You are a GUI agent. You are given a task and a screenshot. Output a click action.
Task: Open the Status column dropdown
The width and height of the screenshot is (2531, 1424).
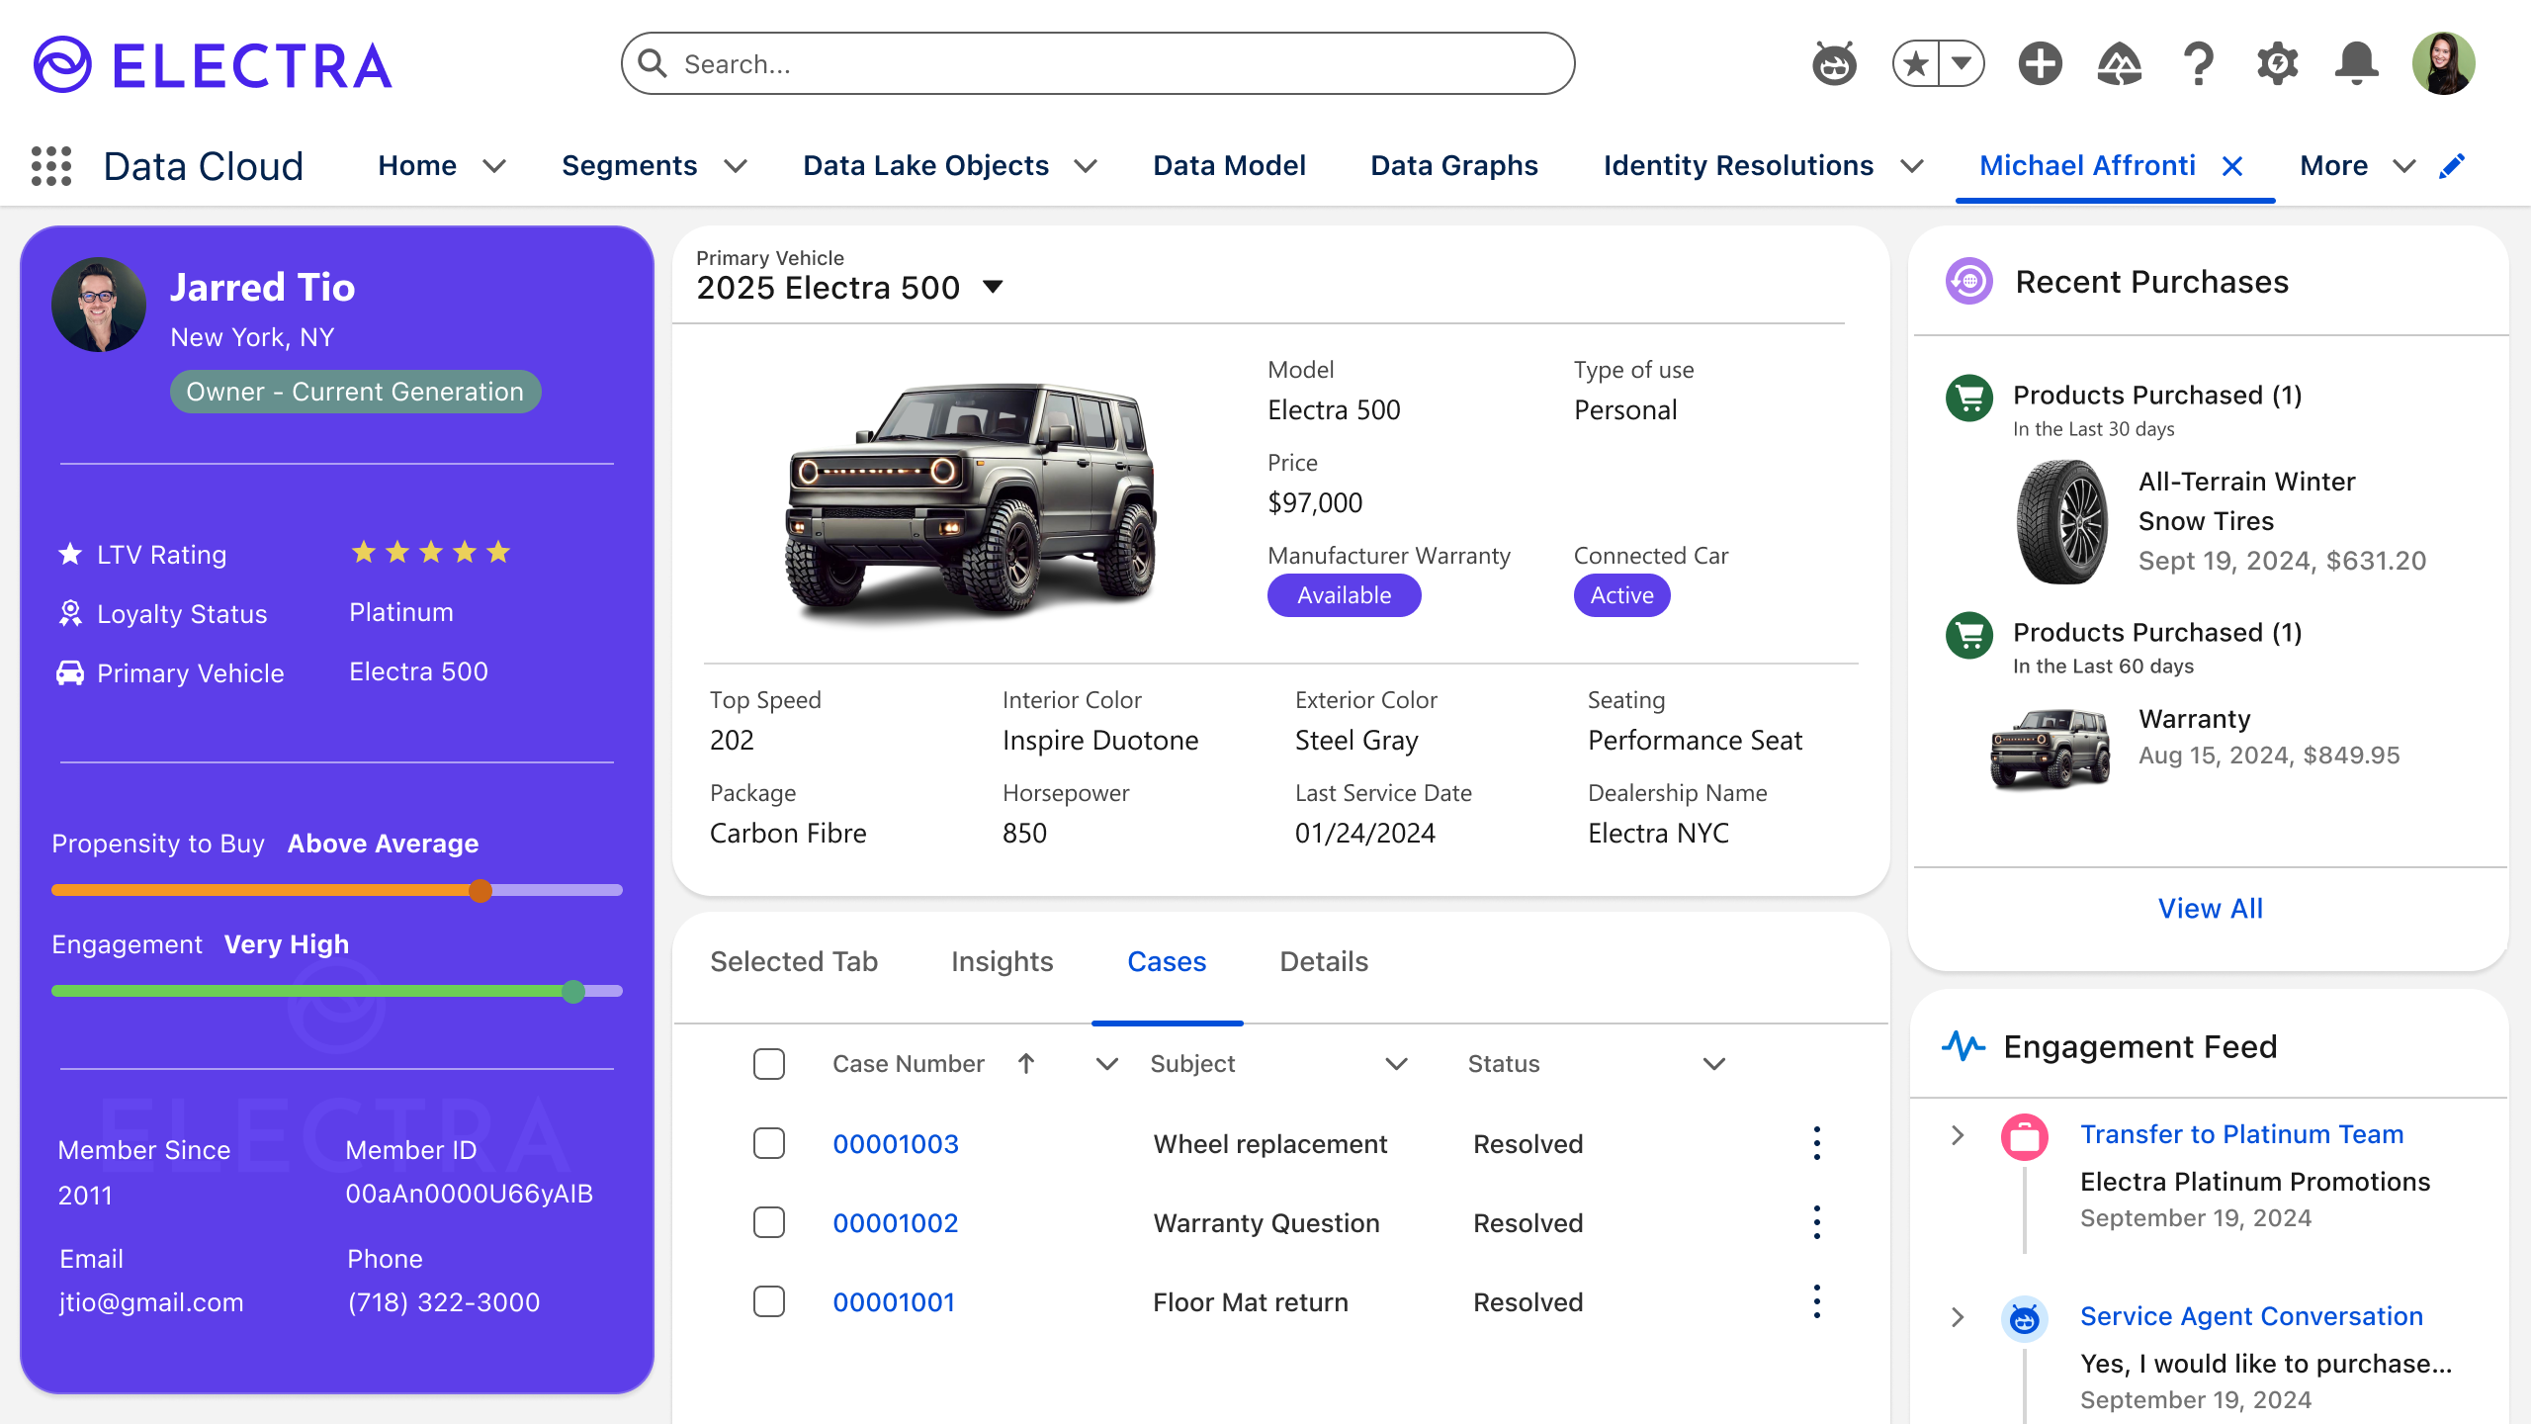(1714, 1064)
